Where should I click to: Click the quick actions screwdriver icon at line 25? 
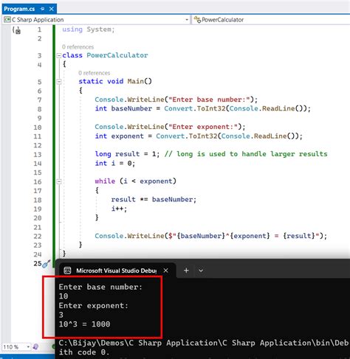click(x=46, y=264)
